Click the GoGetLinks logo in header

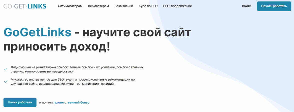25,6
